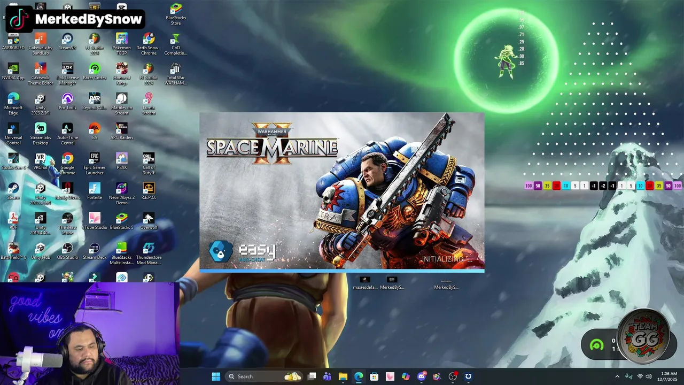Launch the ASRRGBLED desktop shortcut
The height and width of the screenshot is (385, 684).
13,43
